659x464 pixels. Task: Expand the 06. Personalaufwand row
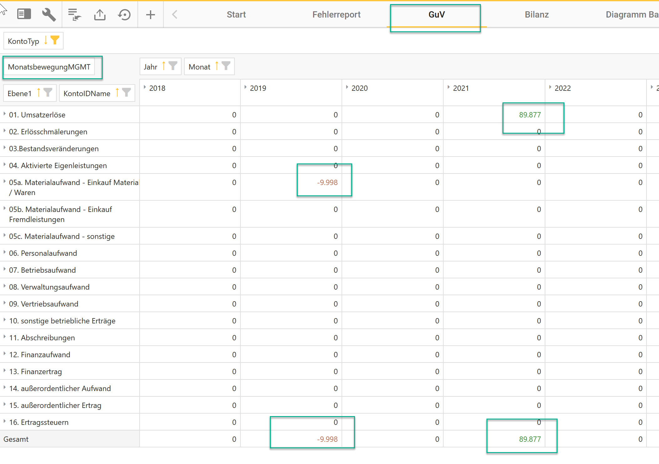click(x=4, y=252)
